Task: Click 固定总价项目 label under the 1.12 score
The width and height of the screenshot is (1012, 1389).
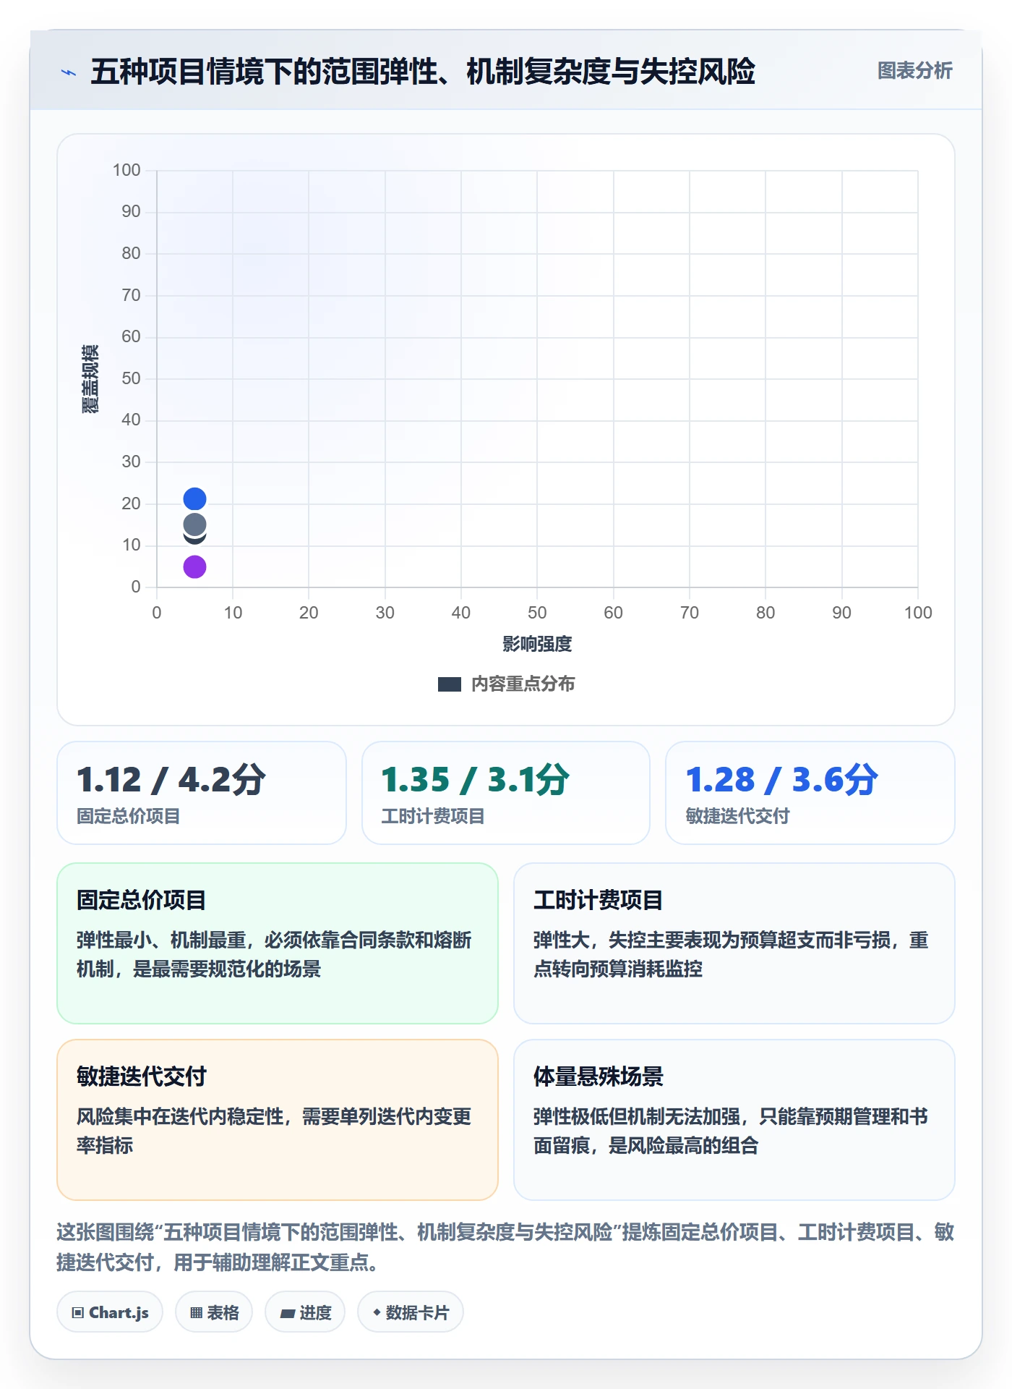Action: point(129,816)
